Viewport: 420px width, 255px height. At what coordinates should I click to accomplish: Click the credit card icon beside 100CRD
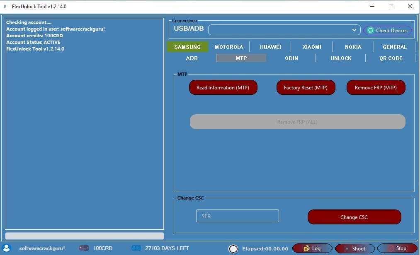pos(84,248)
